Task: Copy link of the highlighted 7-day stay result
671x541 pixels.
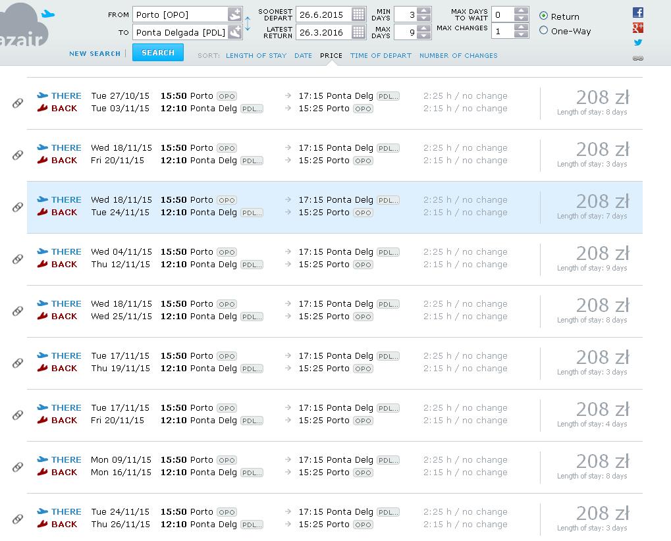Action: coord(18,207)
